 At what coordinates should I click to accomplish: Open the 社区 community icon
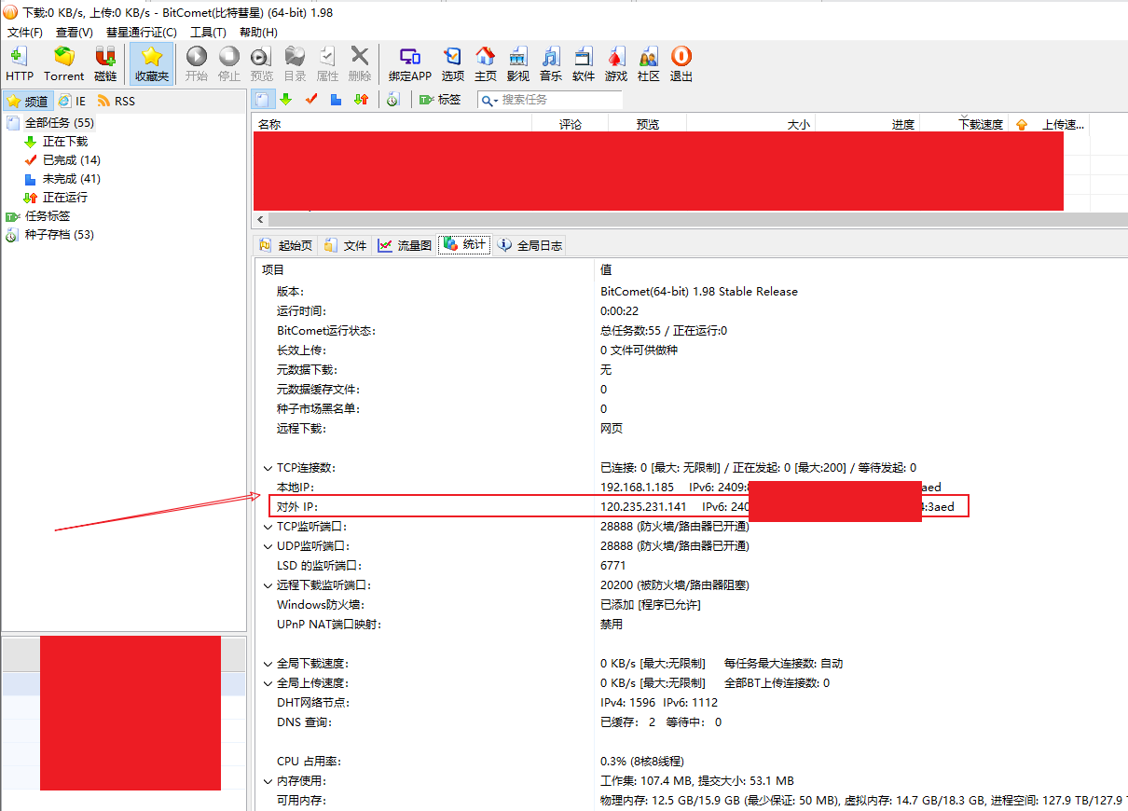[x=649, y=63]
